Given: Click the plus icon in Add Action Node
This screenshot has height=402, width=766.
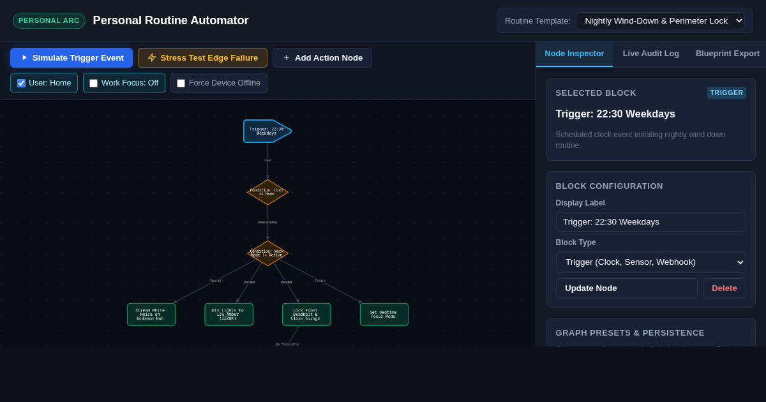Looking at the screenshot, I should click(x=287, y=57).
